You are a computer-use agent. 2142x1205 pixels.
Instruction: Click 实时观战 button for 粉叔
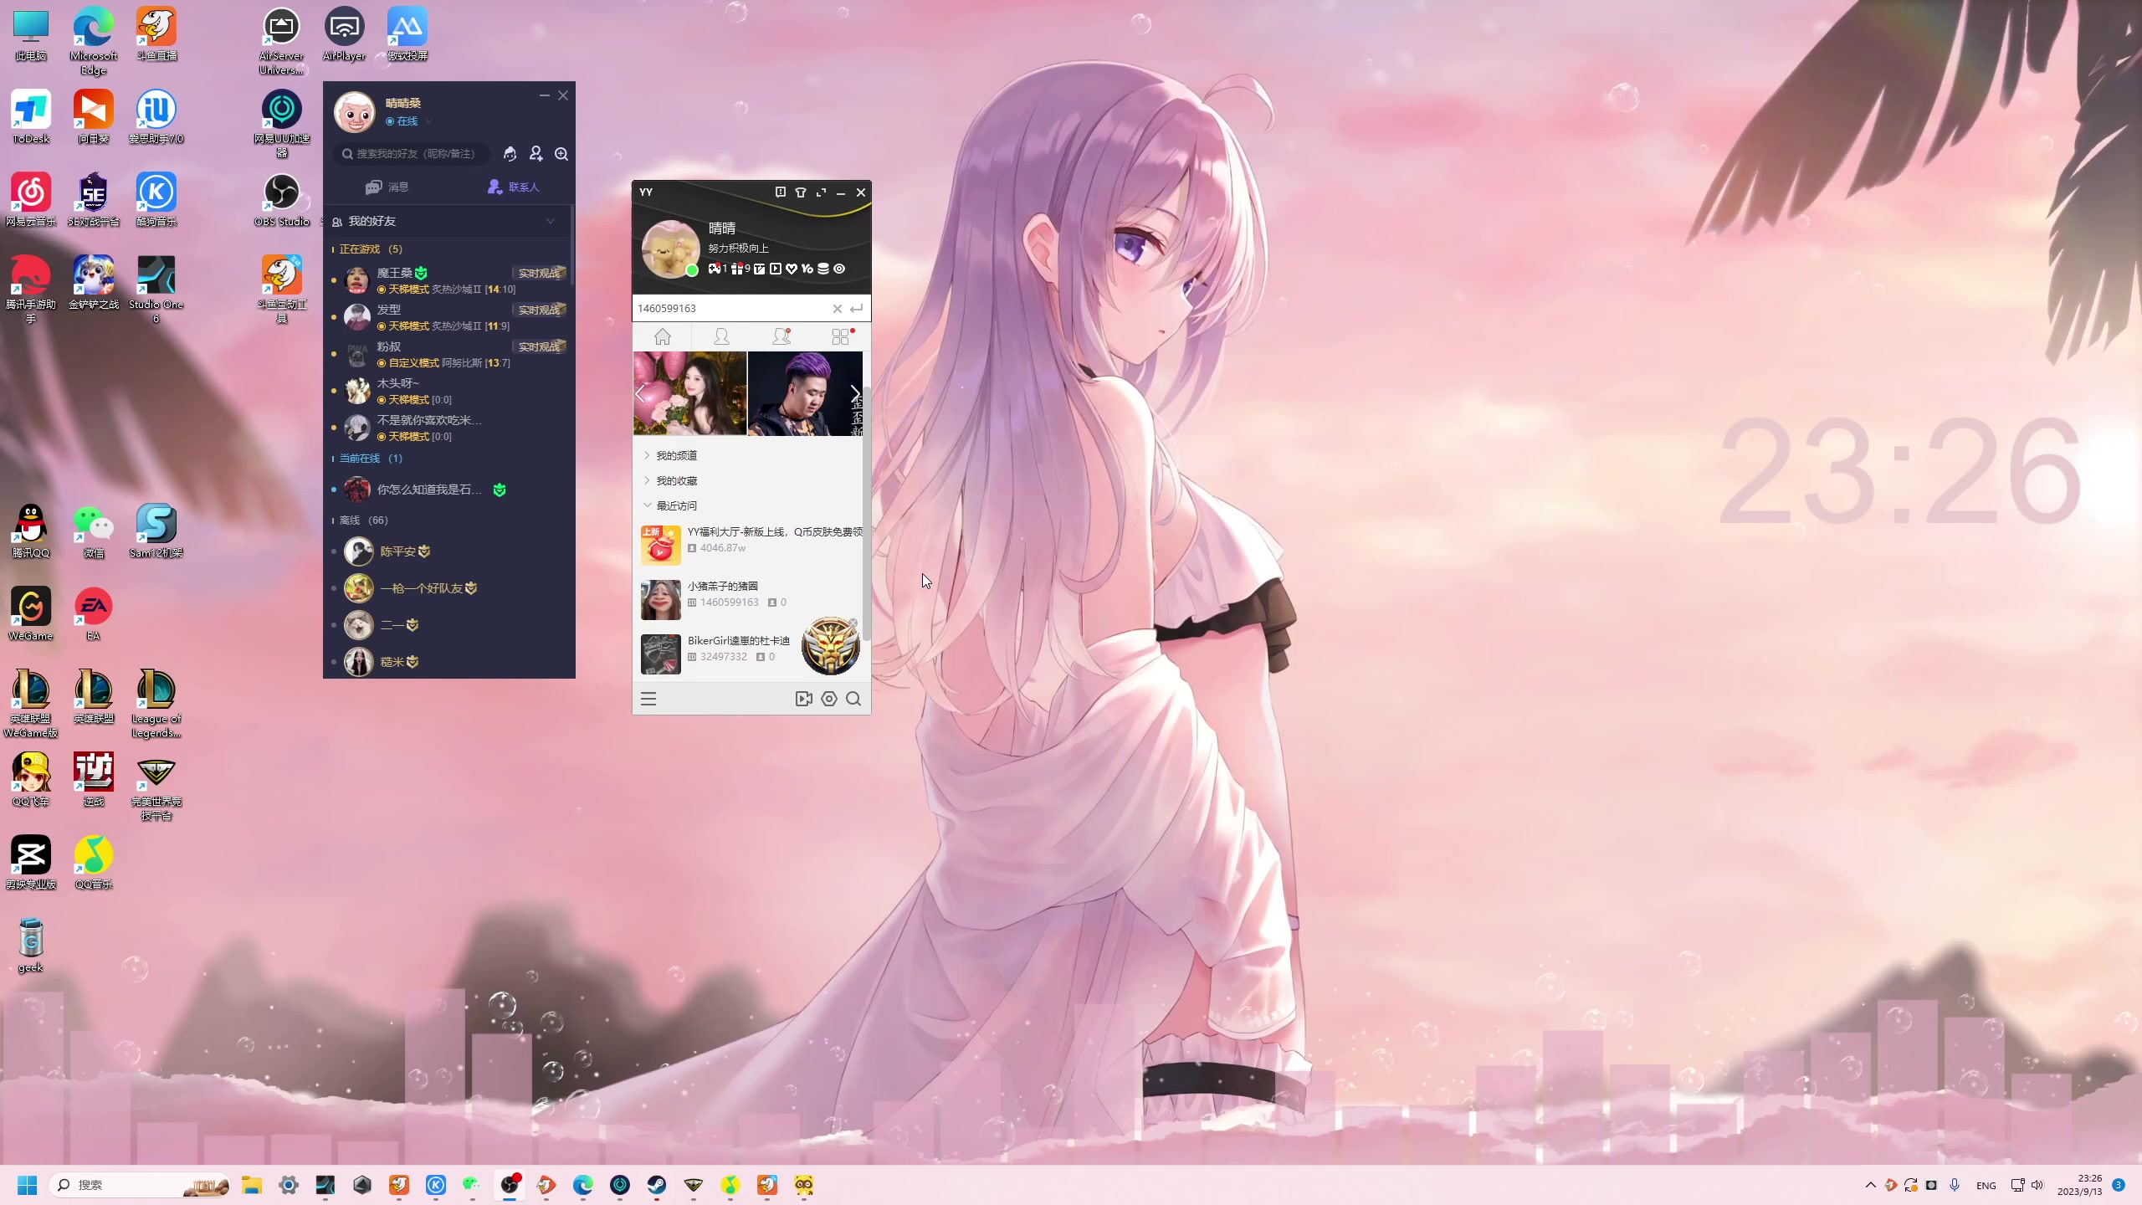540,347
